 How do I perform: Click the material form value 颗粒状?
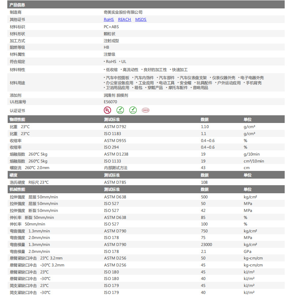(x=110, y=34)
